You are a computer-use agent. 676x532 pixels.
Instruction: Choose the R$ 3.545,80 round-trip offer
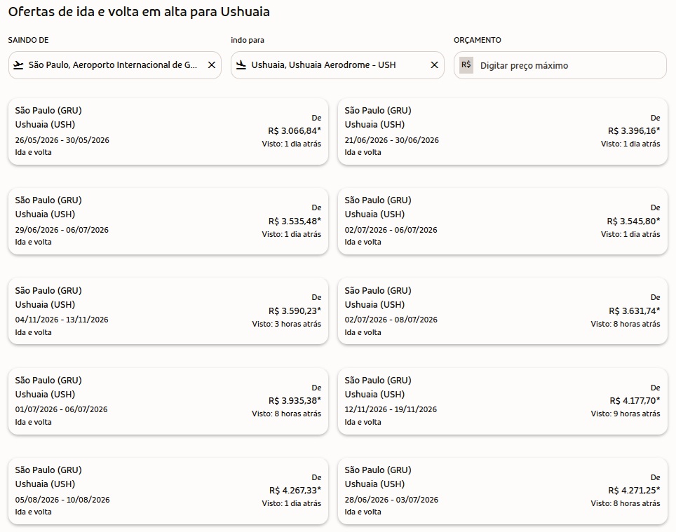(502, 221)
